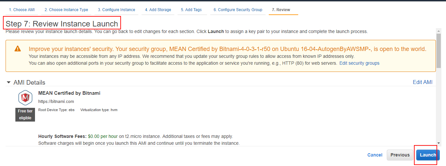Image resolution: width=446 pixels, height=166 pixels.
Task: Cancel the instance launch wizard
Action: point(375,155)
